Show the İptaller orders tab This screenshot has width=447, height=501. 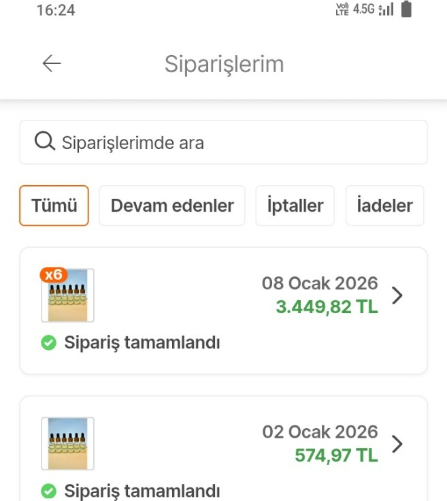tap(295, 206)
